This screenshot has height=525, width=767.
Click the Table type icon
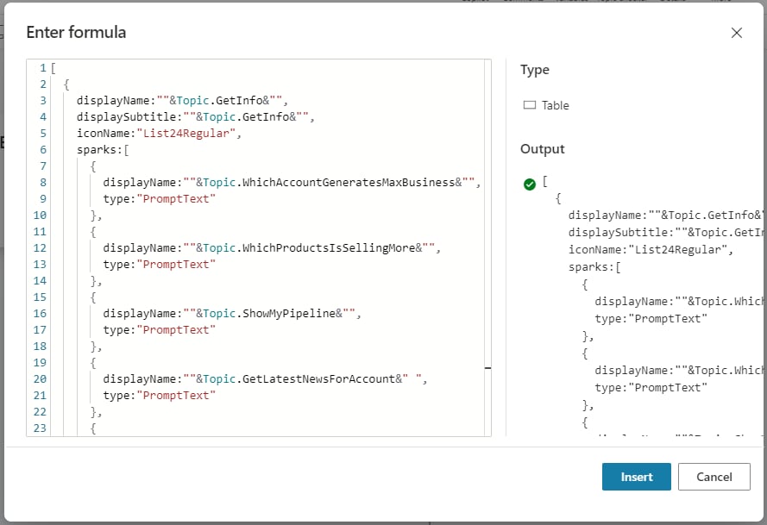[529, 105]
